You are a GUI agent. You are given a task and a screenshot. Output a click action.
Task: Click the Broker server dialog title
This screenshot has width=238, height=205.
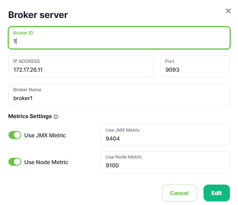pos(38,15)
